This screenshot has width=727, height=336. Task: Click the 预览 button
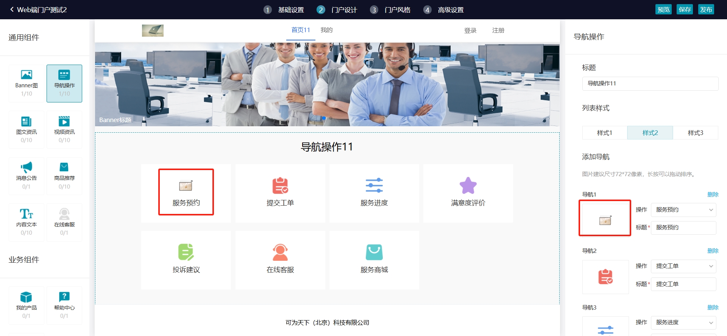coord(663,9)
